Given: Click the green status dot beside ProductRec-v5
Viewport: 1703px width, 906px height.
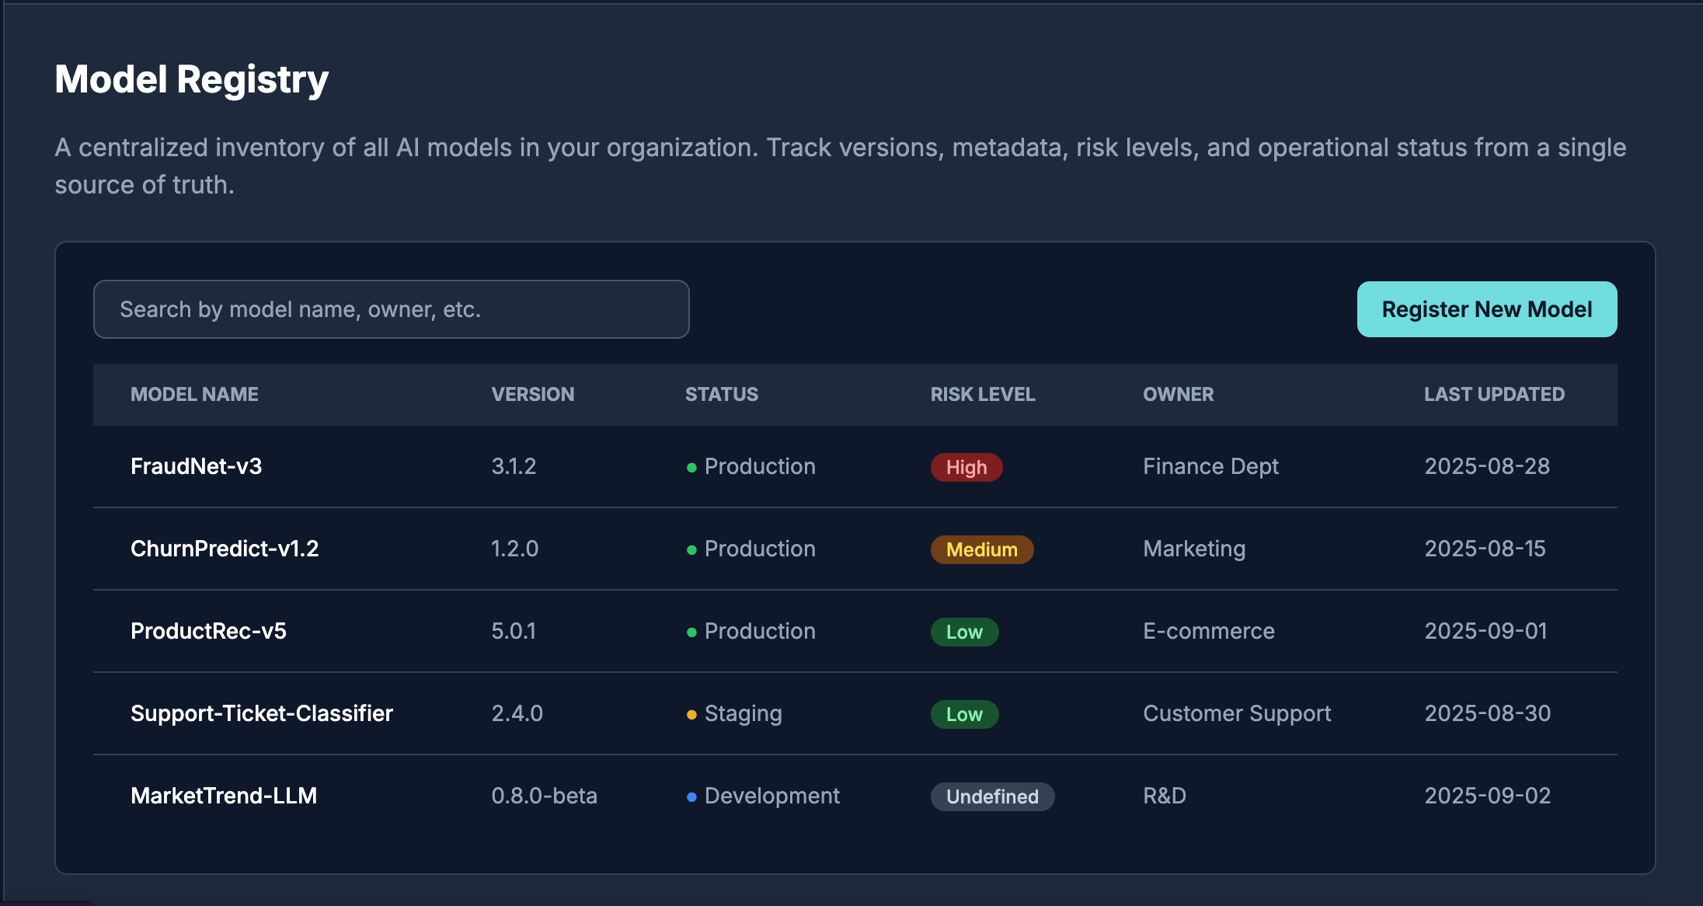Looking at the screenshot, I should tap(691, 632).
